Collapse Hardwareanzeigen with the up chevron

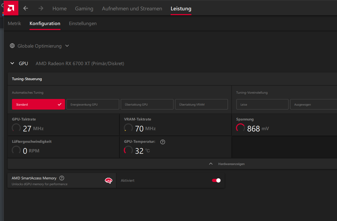click(x=211, y=164)
